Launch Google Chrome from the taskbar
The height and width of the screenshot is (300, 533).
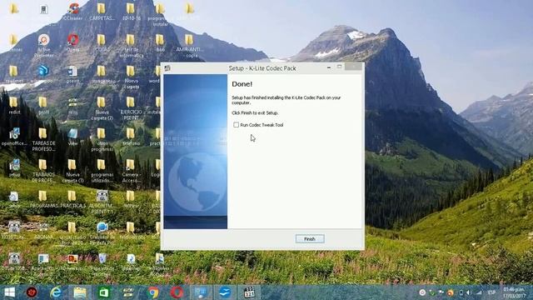coord(153,292)
